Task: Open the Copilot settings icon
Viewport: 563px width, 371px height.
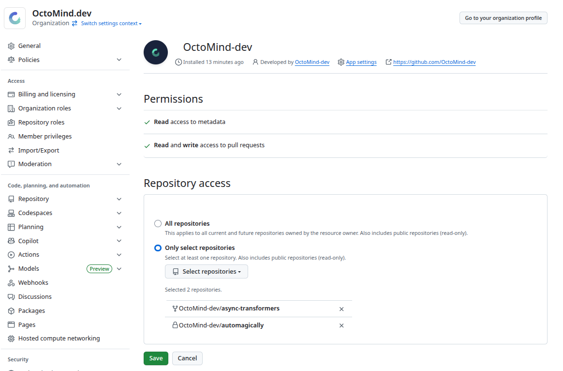Action: pos(11,241)
